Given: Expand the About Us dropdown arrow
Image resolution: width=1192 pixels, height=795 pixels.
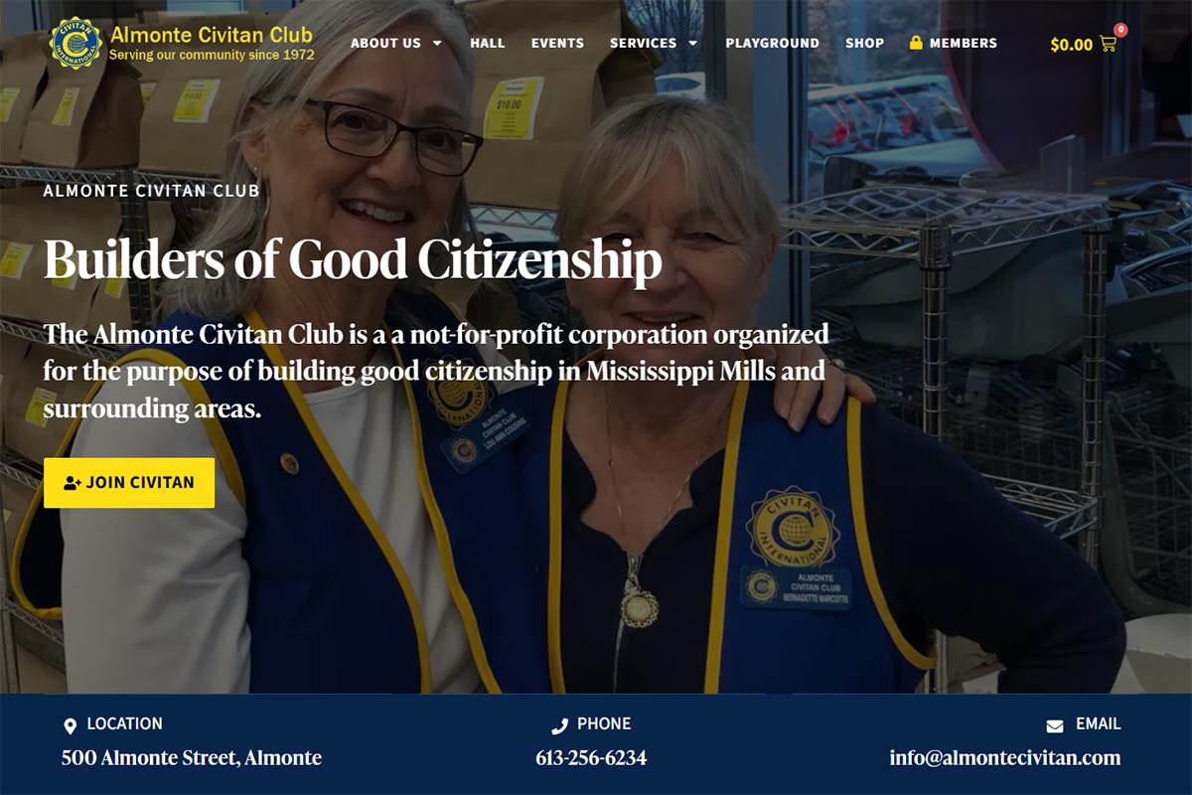Looking at the screenshot, I should [437, 43].
